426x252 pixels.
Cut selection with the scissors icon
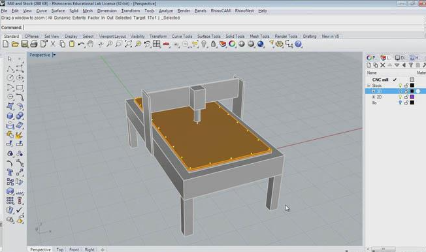[x=53, y=44]
